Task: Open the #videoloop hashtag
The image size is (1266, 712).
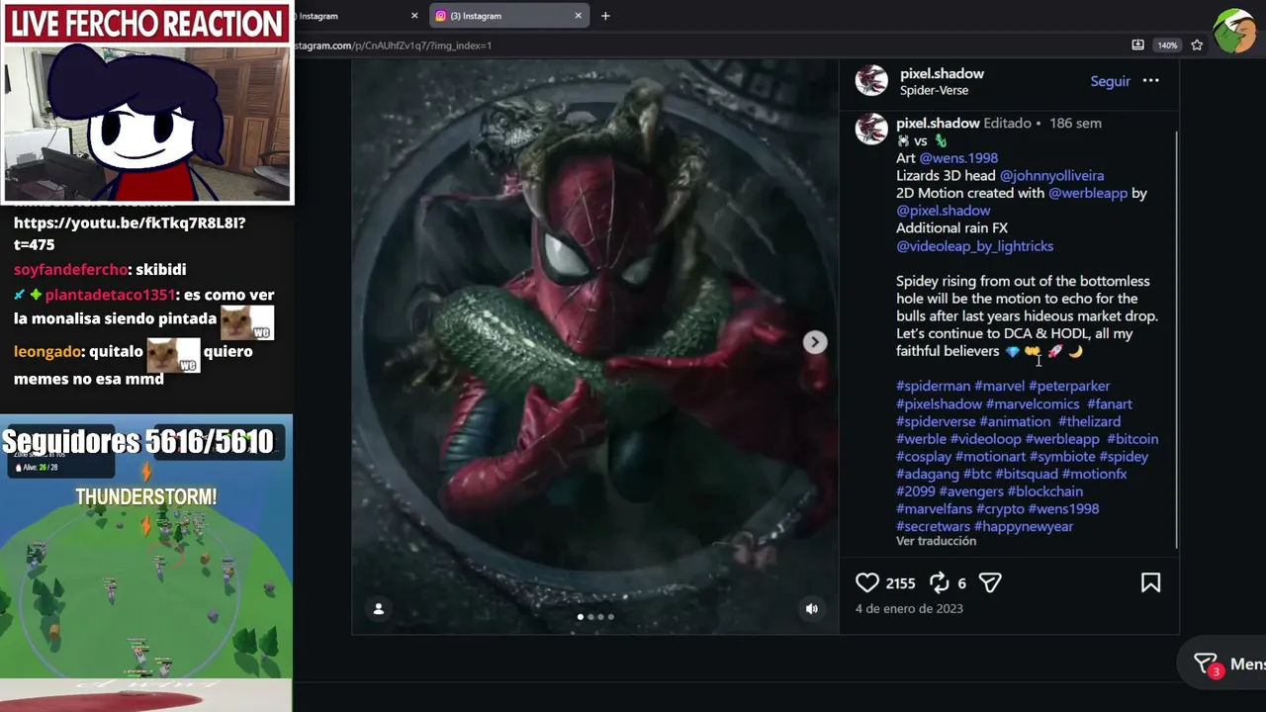Action: coord(985,439)
